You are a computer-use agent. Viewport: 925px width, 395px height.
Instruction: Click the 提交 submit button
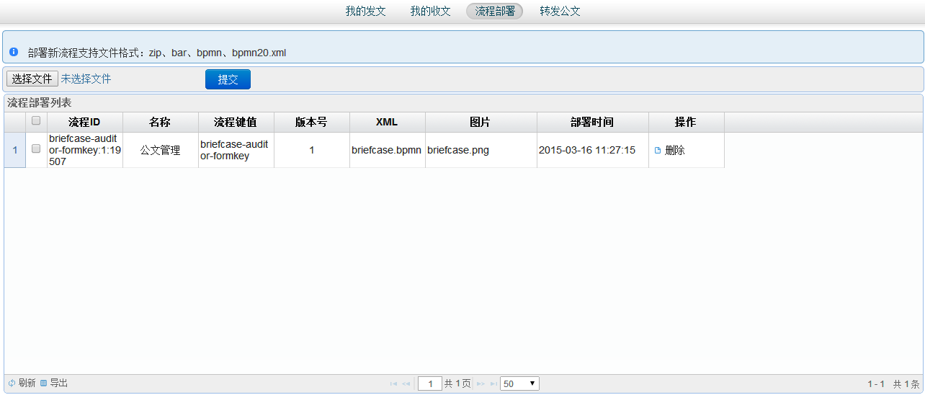point(228,79)
